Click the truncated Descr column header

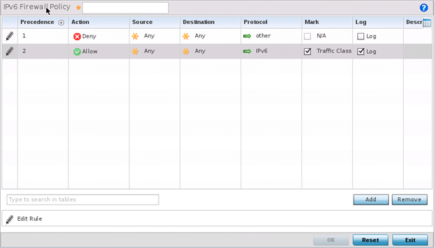[414, 22]
